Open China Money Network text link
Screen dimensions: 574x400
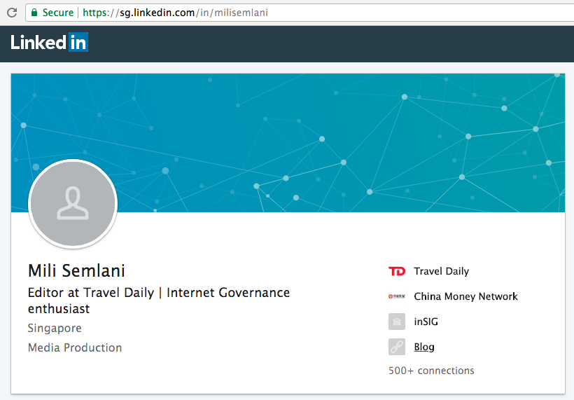pos(465,296)
